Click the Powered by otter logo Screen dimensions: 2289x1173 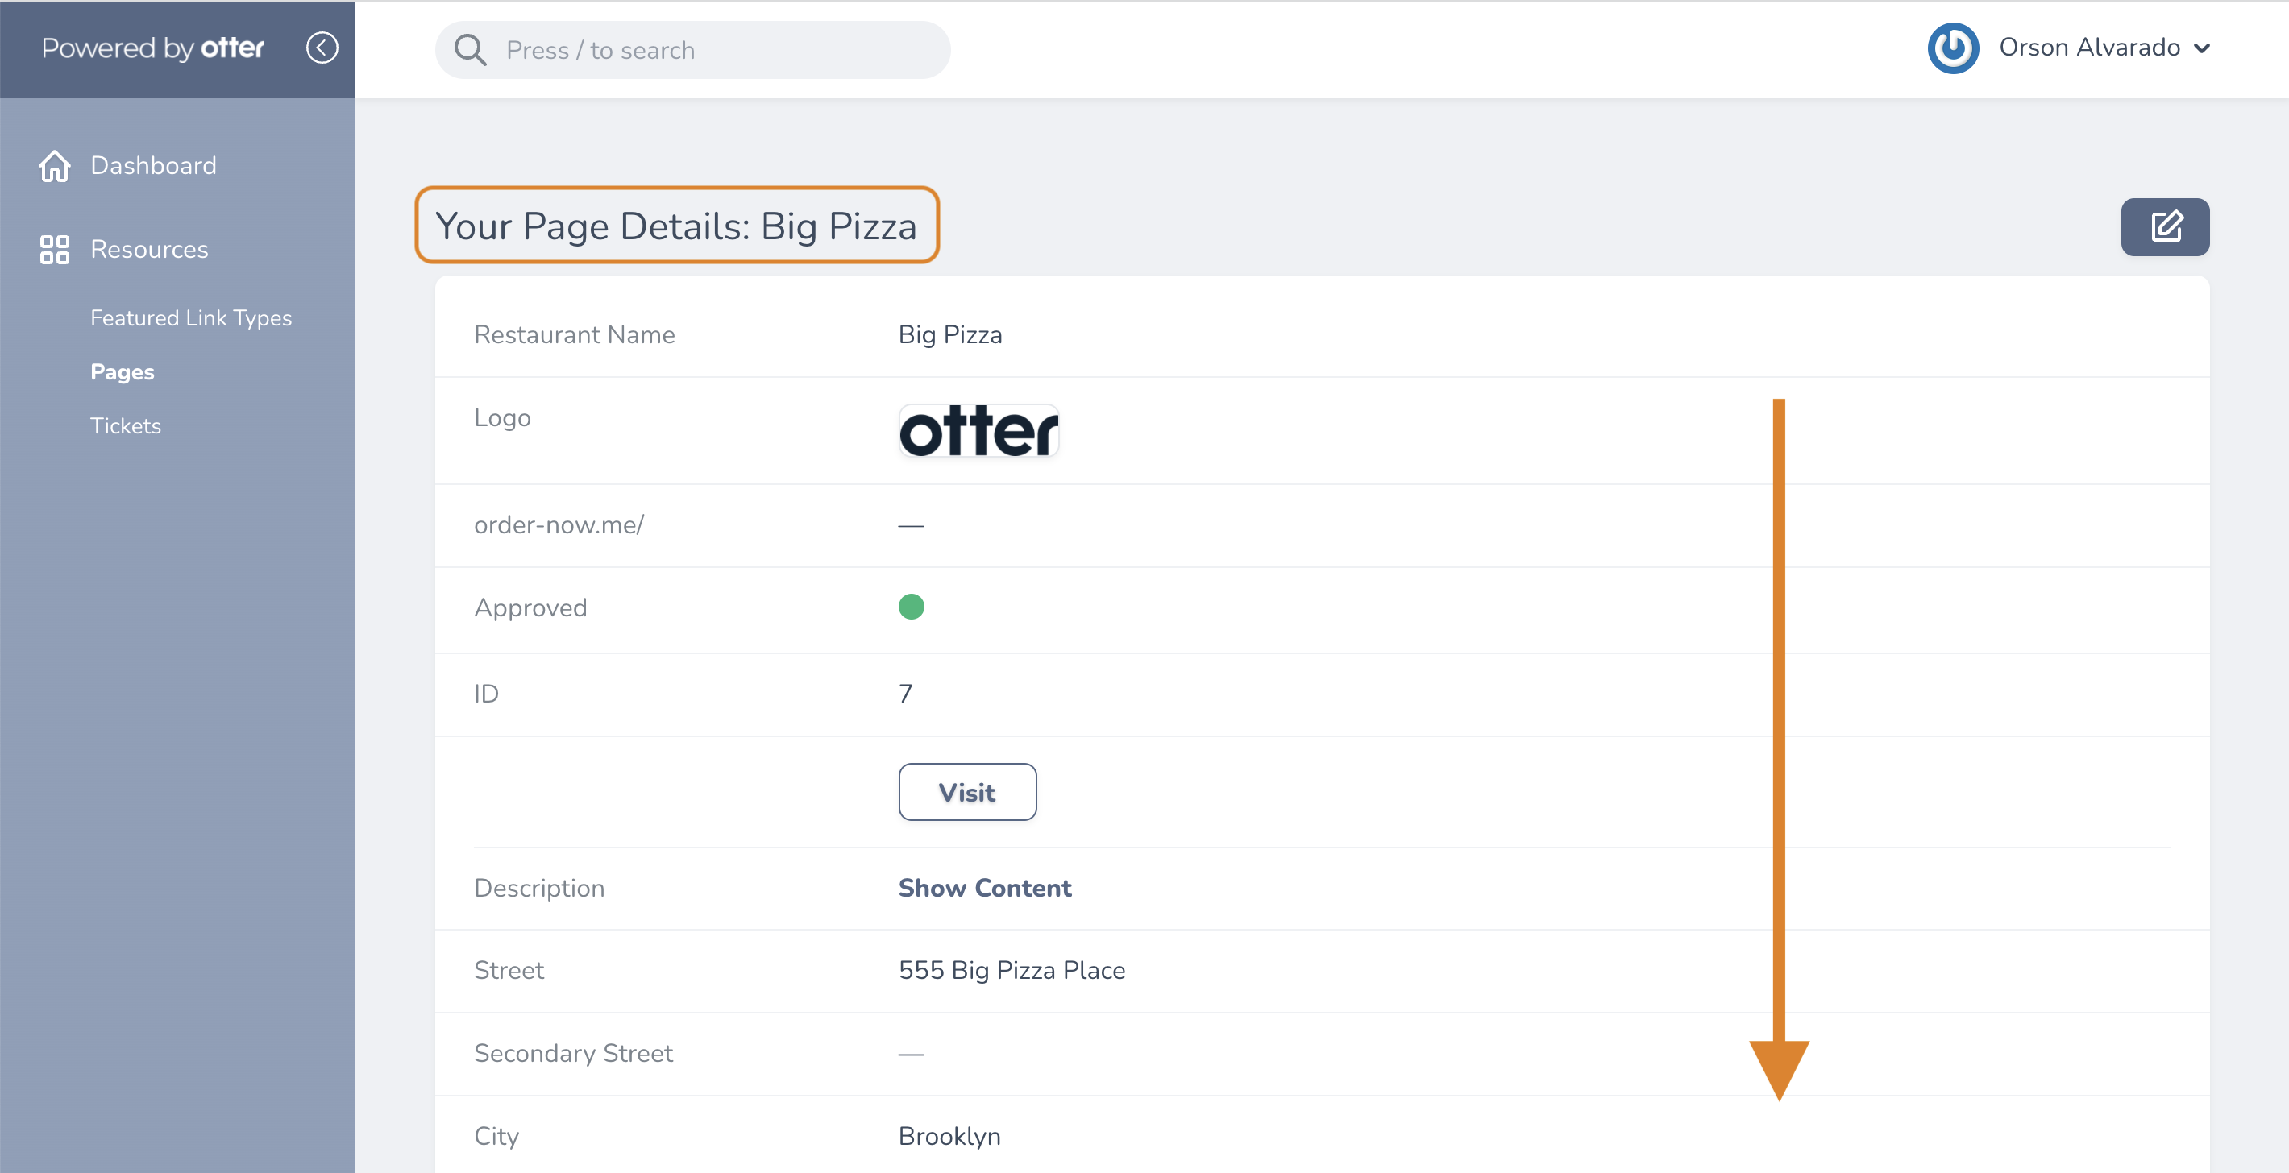(153, 48)
